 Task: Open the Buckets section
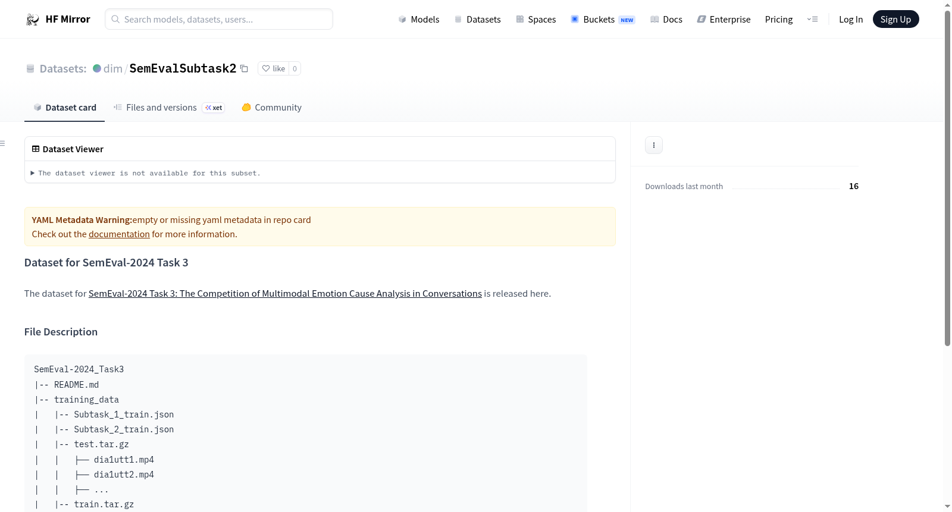pos(603,19)
